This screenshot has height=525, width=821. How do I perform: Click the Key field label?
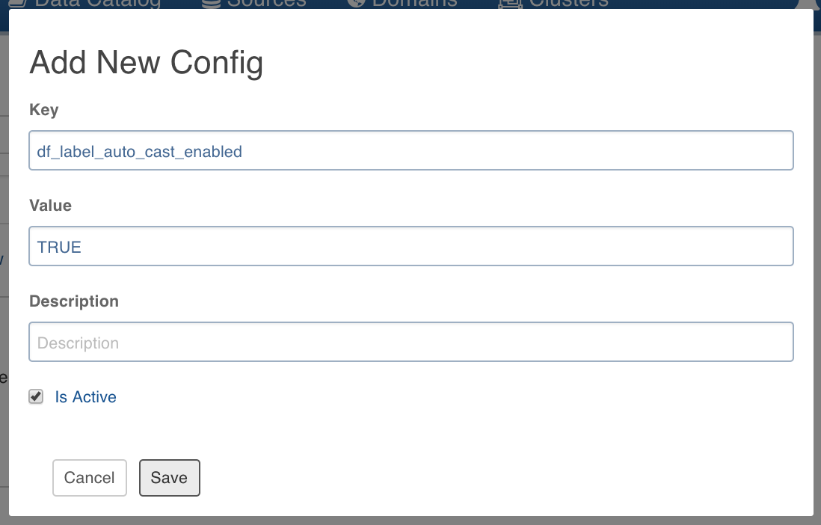coord(44,109)
